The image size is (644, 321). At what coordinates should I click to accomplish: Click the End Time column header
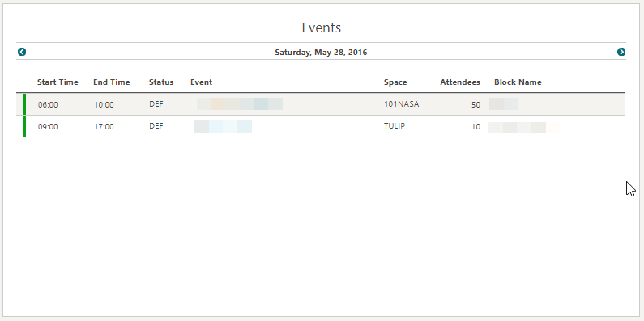point(111,82)
